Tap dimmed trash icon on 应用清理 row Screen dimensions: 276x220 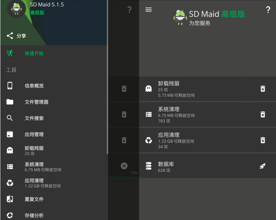pos(124,140)
